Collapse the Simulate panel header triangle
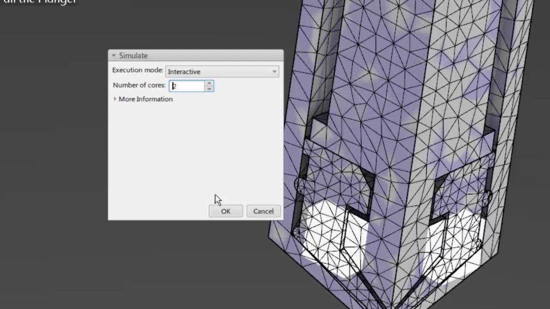This screenshot has width=550, height=309. pyautogui.click(x=113, y=56)
